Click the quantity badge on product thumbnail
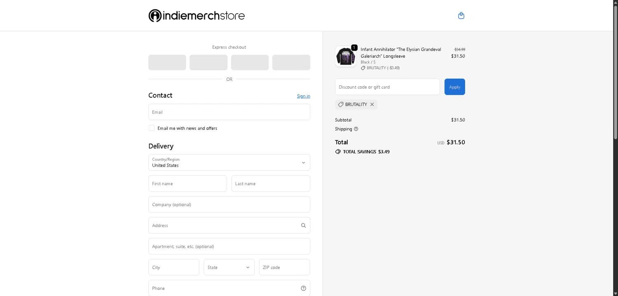 point(354,48)
